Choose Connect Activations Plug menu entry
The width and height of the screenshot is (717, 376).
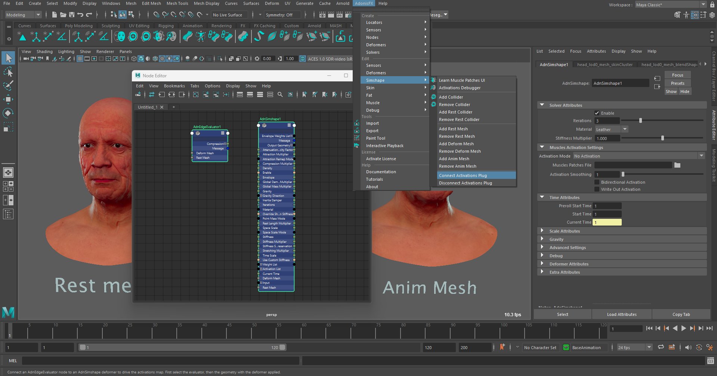[463, 175]
